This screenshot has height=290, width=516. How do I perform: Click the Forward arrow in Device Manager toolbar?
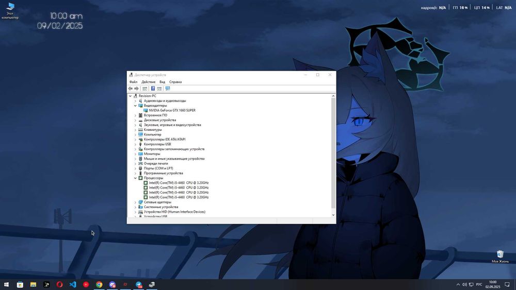coord(137,89)
